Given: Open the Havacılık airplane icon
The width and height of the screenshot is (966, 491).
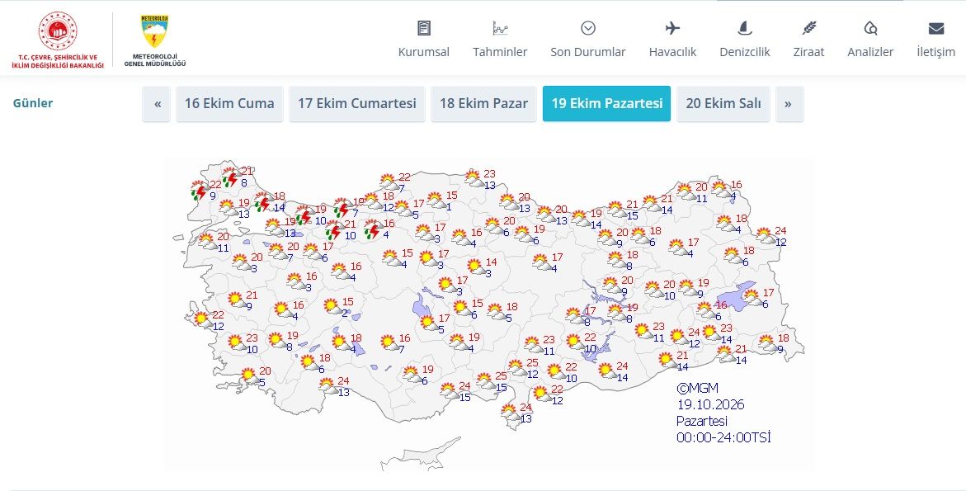Looking at the screenshot, I should click(x=673, y=28).
